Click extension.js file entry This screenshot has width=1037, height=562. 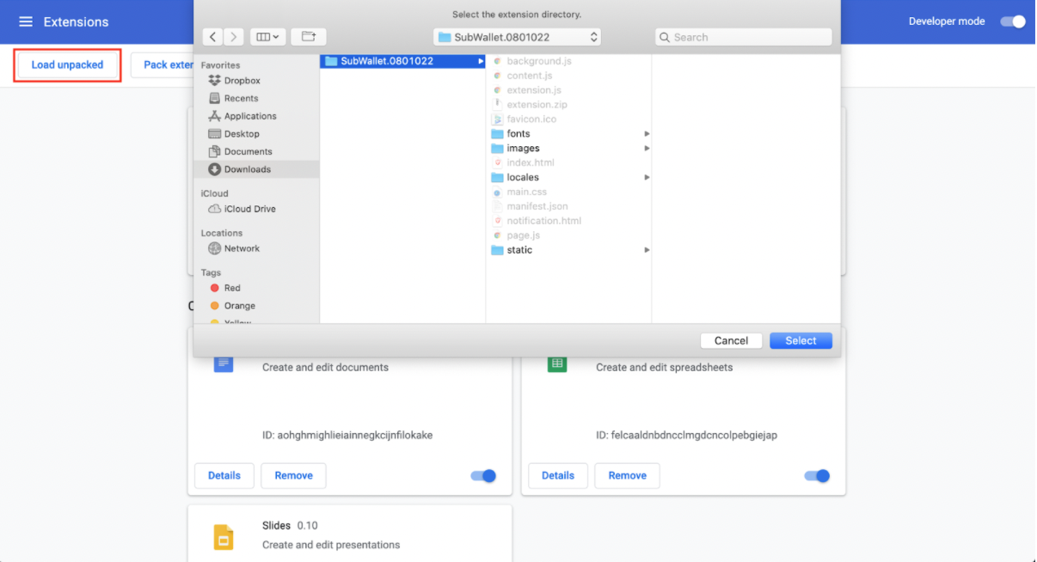coord(534,90)
